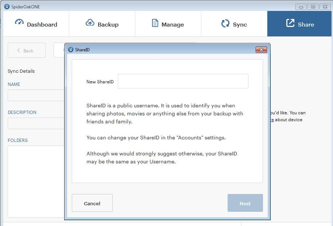Click the 'ShareID is a public username' paragraph
This screenshot has width=333, height=226.
(165, 114)
